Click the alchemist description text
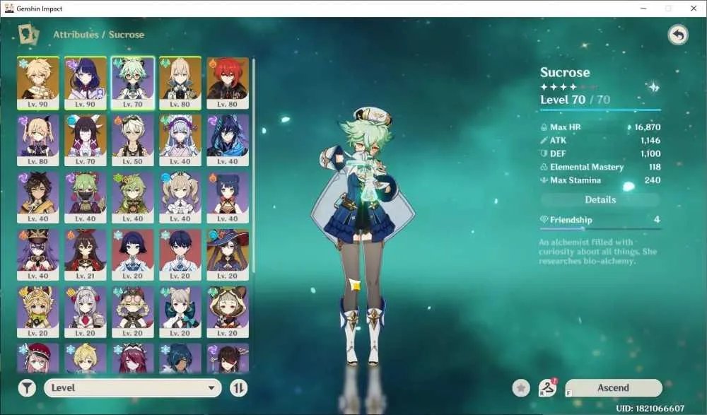 pos(598,251)
